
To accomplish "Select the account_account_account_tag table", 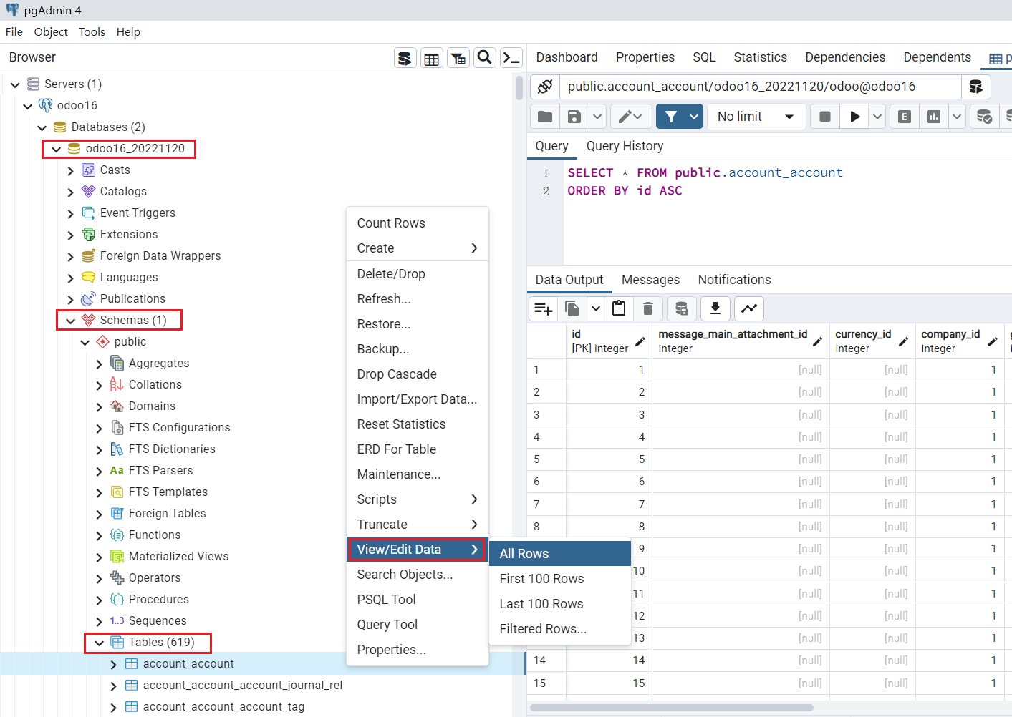I will pos(223,707).
